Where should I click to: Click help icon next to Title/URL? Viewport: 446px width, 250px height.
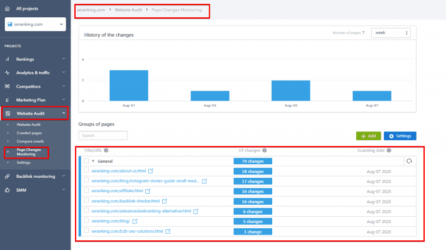click(106, 150)
